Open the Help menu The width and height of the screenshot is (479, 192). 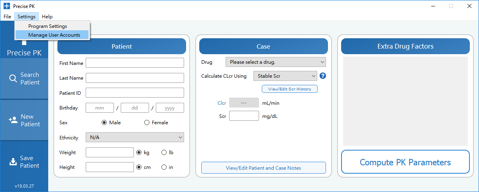pos(47,17)
